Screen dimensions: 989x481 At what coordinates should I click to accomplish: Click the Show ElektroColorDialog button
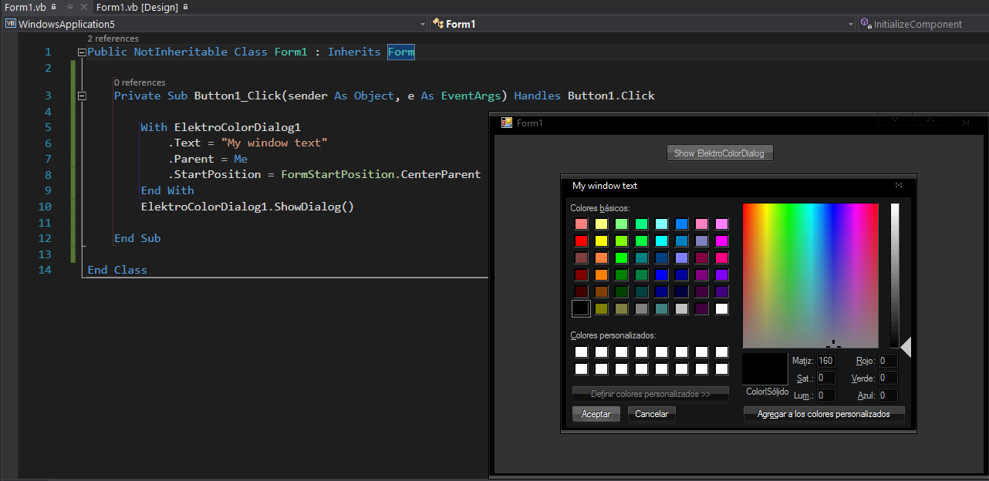719,153
